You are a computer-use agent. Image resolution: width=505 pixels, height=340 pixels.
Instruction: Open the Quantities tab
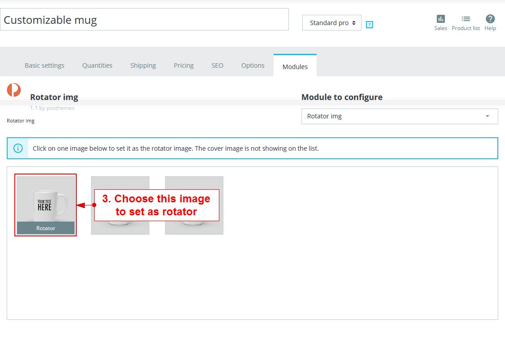pos(97,65)
